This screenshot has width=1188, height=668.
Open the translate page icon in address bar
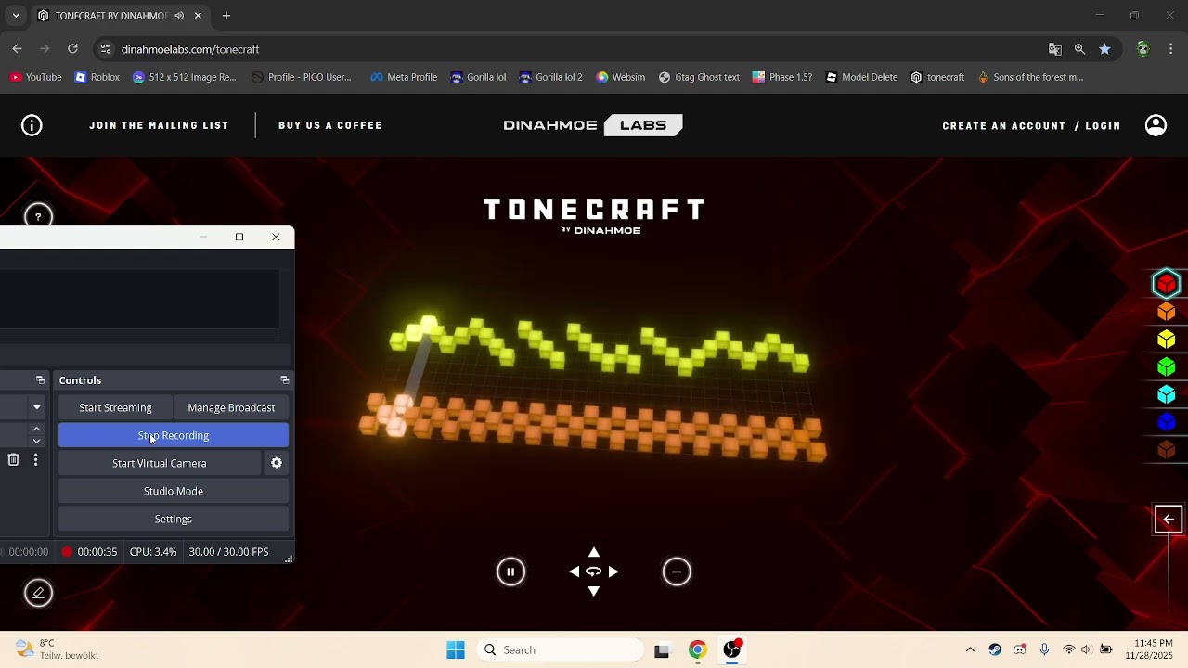tap(1055, 49)
